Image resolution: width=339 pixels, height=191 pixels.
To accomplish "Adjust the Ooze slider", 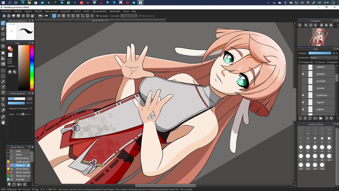I will pos(21,114).
